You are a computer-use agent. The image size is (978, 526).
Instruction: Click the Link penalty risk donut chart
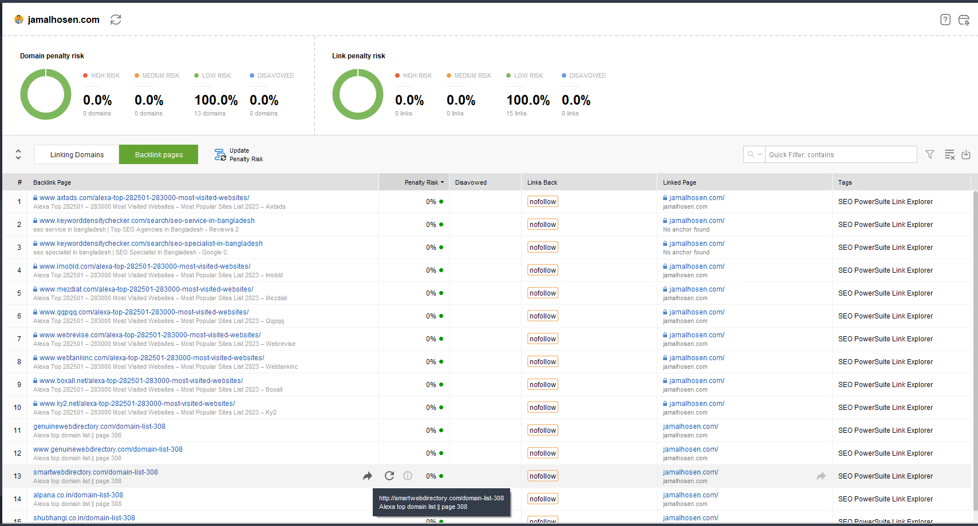(358, 94)
